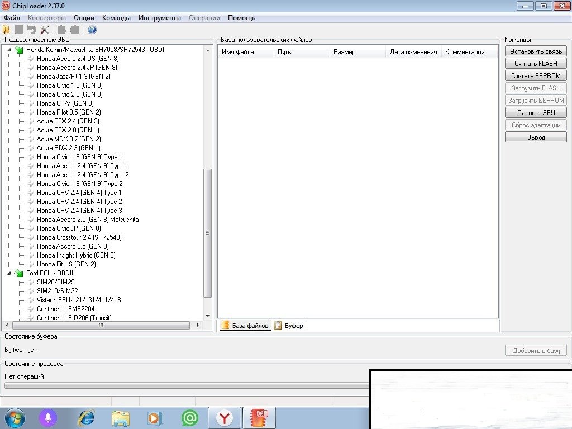Viewport: 572px width, 429px height.
Task: Click the Mail.ru Agent taskbar icon
Action: (x=190, y=417)
